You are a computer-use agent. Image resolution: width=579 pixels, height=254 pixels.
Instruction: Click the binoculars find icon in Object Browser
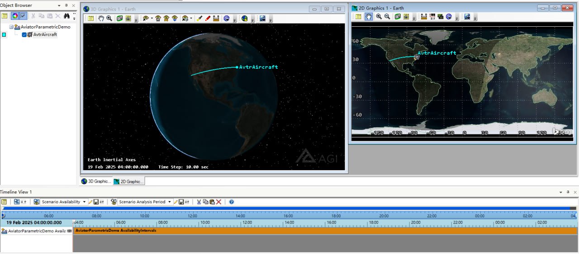click(x=66, y=16)
